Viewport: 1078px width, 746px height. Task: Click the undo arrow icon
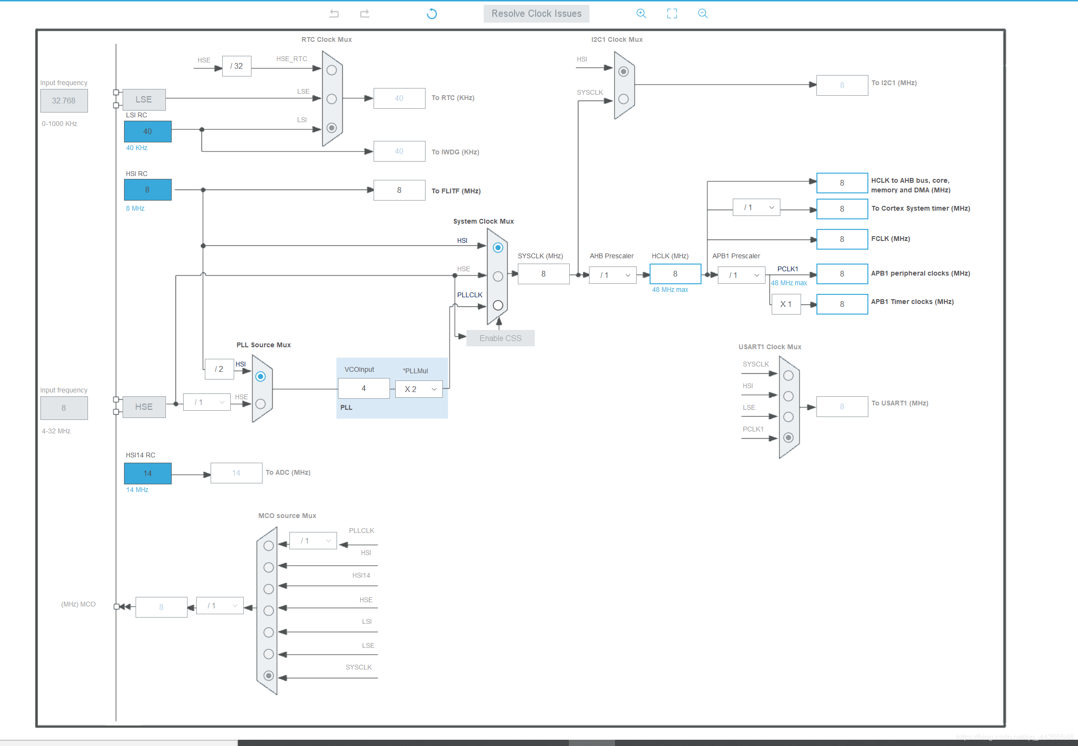tap(334, 13)
